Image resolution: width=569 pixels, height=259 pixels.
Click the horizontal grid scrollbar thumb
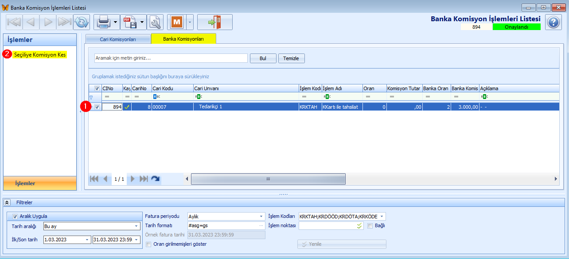coord(268,179)
